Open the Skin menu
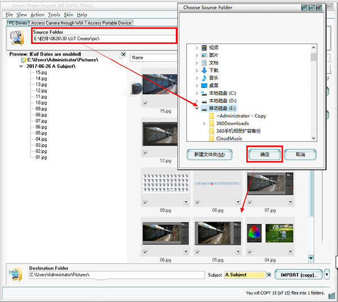338x302 pixels. (x=69, y=15)
